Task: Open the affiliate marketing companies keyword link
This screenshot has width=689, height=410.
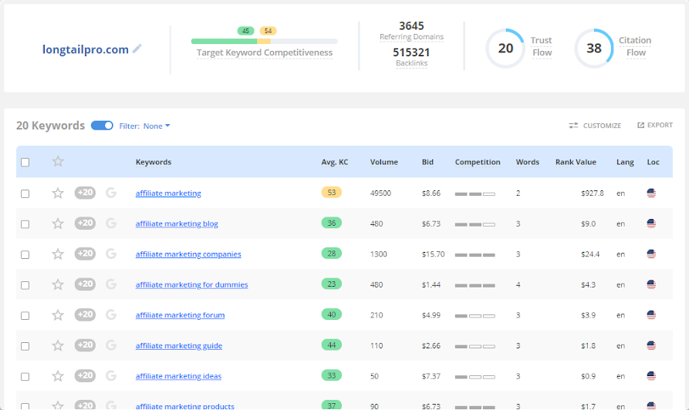Action: [x=188, y=254]
